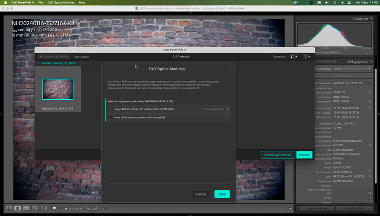The height and width of the screenshot is (216, 380).
Task: Open Control Center in menu bar
Action: click(x=350, y=2)
